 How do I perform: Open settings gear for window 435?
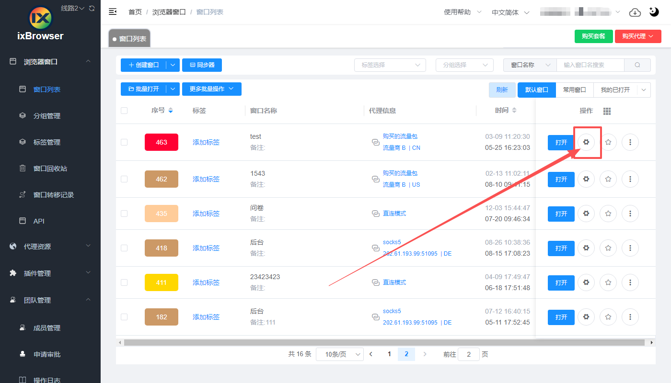586,214
